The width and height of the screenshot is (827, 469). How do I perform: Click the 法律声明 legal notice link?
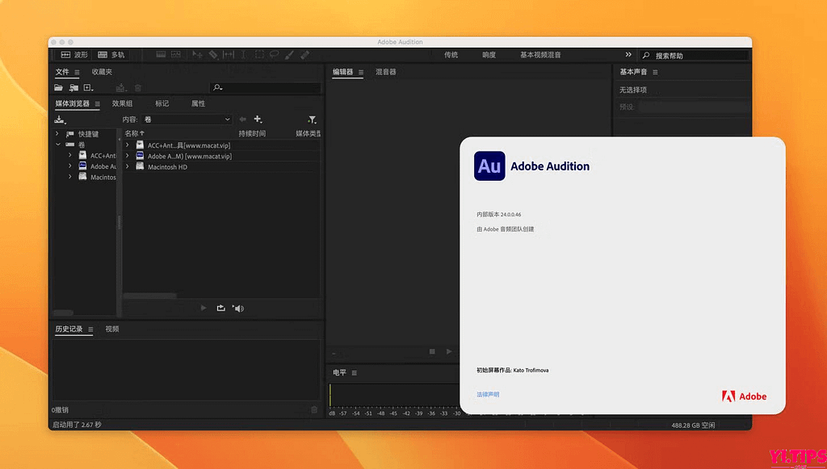click(488, 395)
